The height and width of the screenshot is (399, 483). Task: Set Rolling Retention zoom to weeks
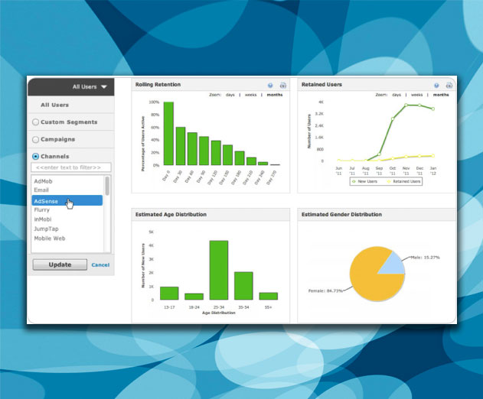pyautogui.click(x=251, y=95)
